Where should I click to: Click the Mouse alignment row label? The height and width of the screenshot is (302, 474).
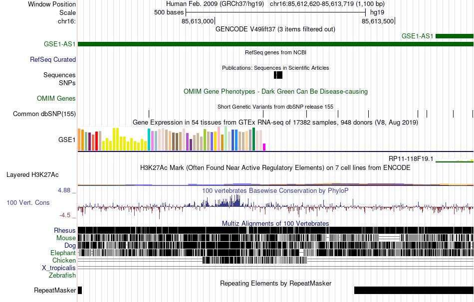[x=66, y=238]
